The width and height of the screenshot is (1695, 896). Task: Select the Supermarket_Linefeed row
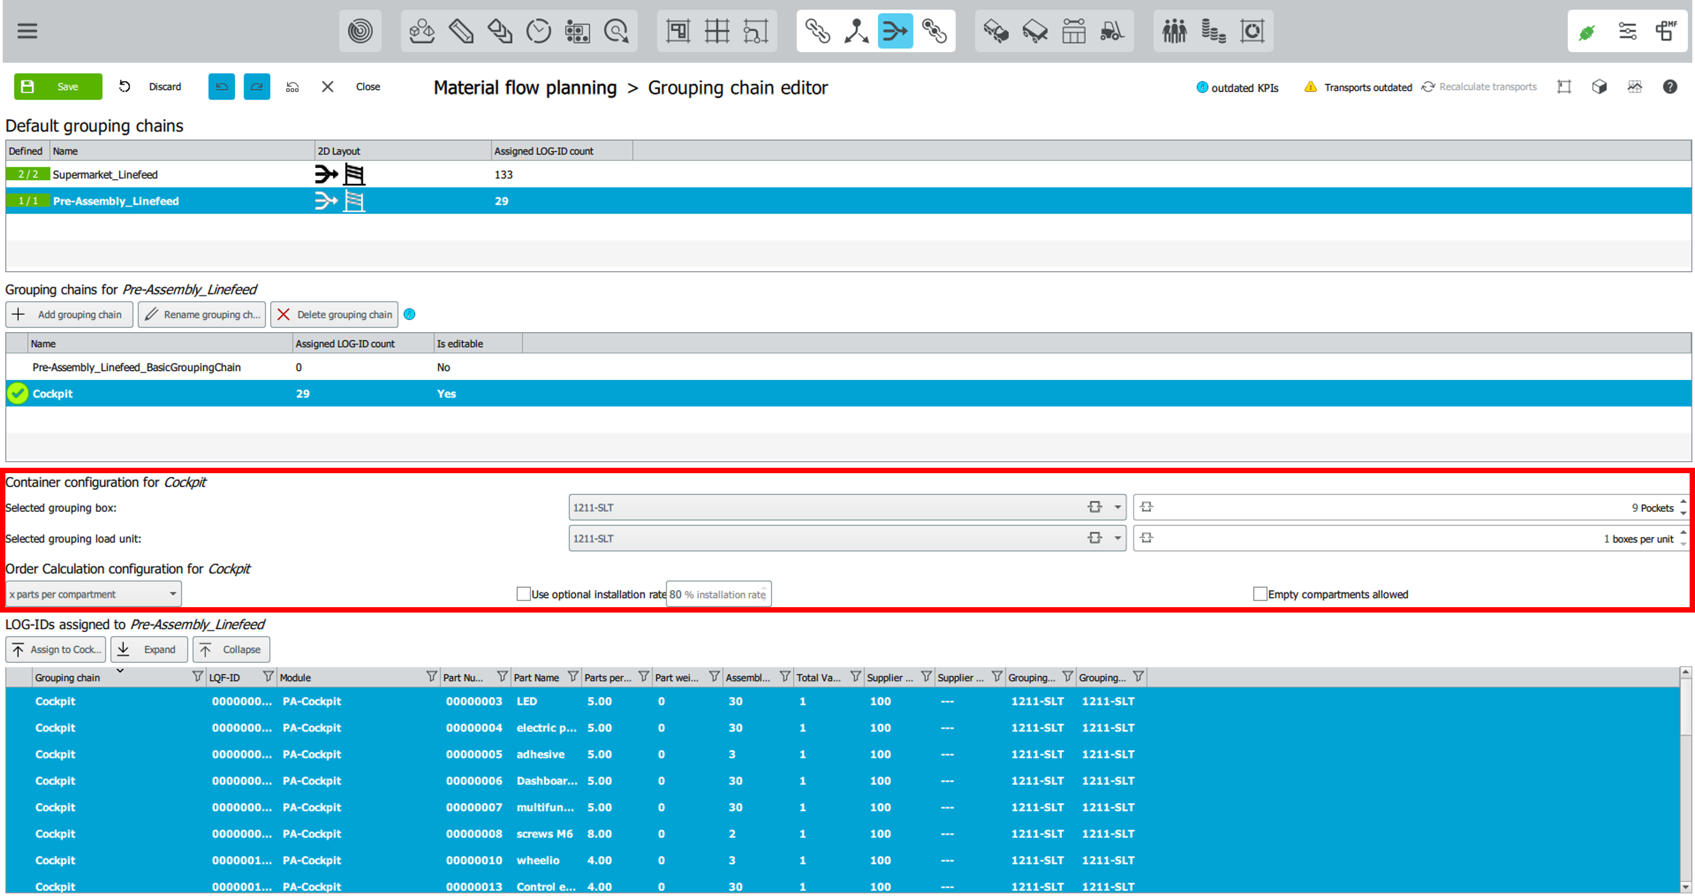[x=848, y=174]
